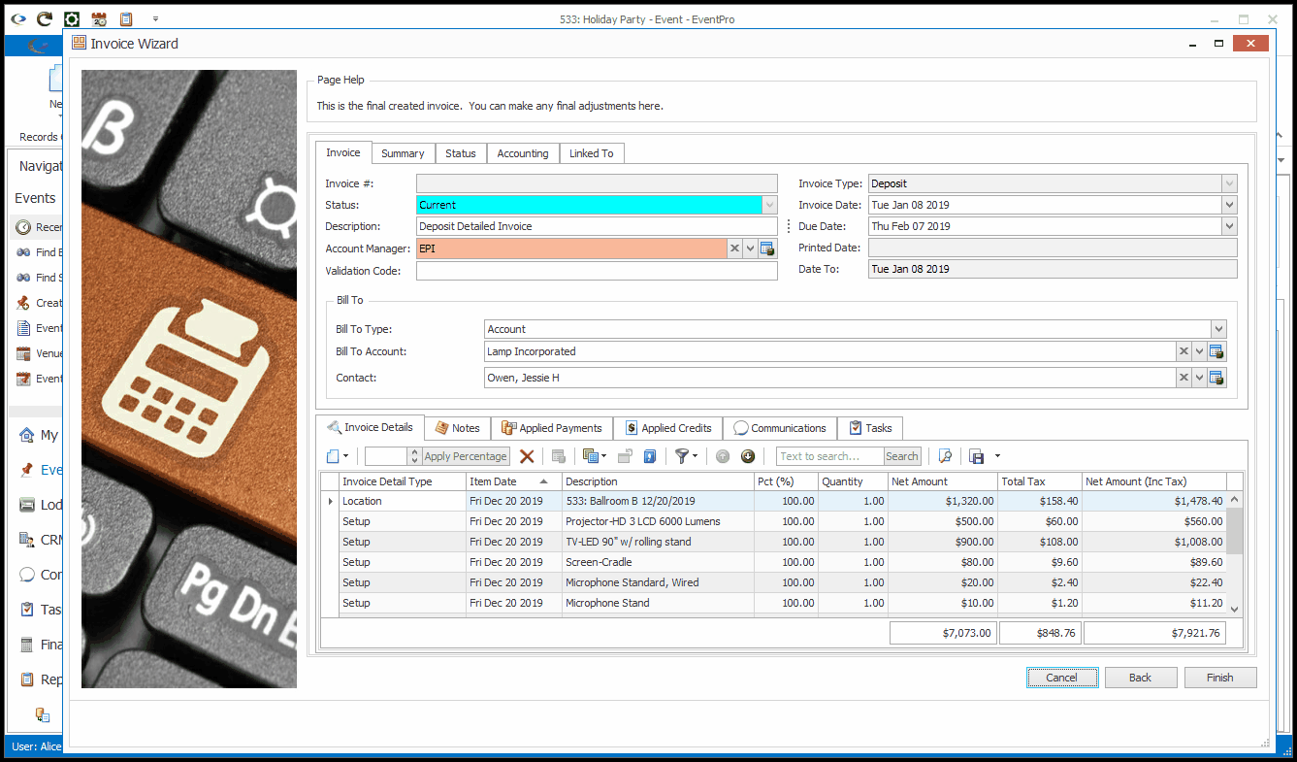Click the refresh icon in the title bar
The height and width of the screenshot is (762, 1297).
[x=45, y=18]
